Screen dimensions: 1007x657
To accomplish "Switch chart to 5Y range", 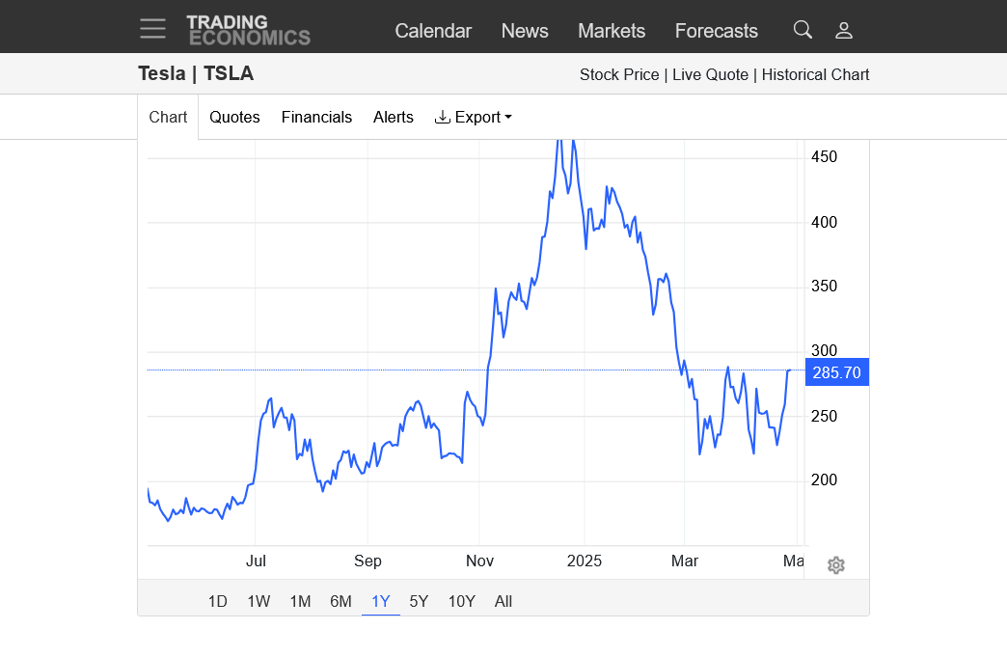I will [x=419, y=601].
